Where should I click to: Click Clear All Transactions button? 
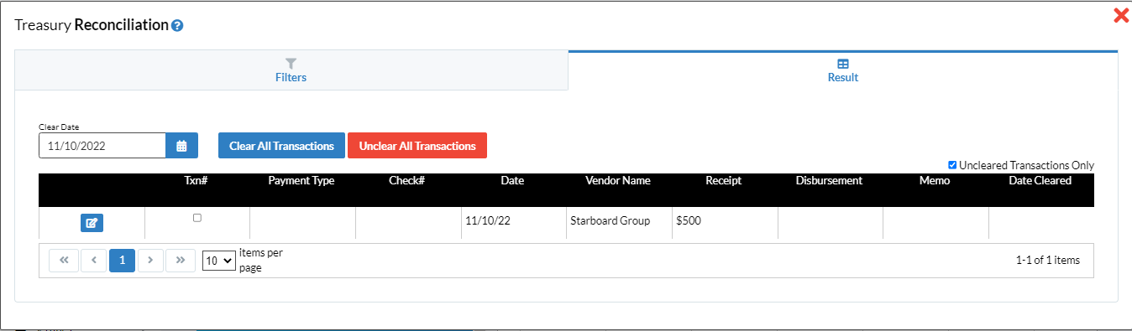coord(281,146)
